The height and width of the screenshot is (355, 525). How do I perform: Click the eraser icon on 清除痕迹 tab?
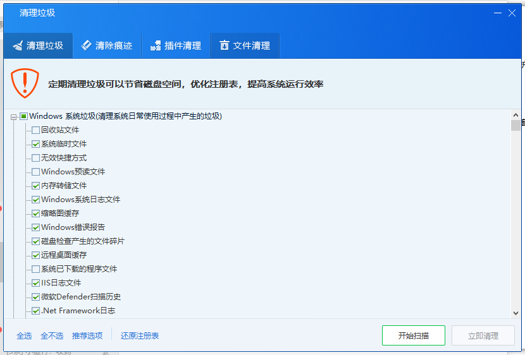(87, 45)
